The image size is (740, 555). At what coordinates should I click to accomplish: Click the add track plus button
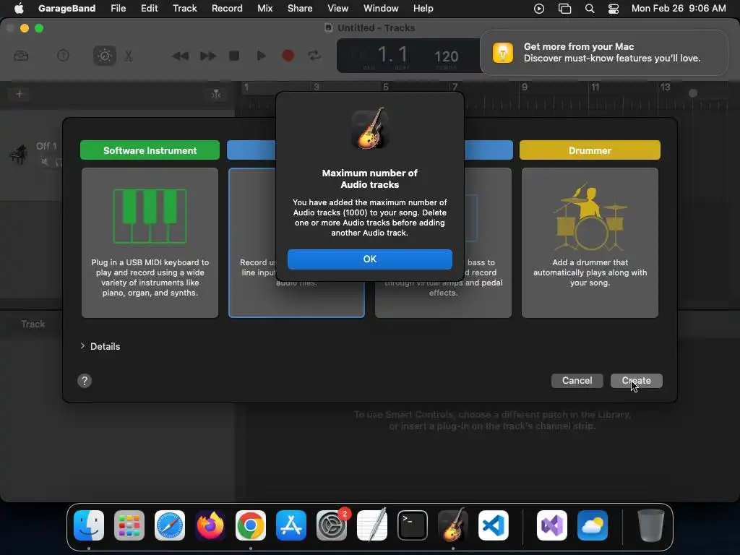[x=20, y=94]
